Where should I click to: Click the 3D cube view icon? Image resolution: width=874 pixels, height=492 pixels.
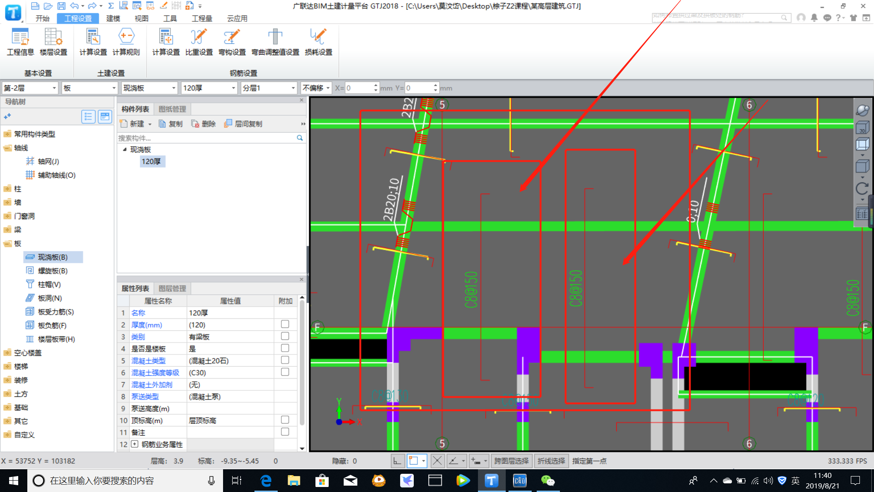862,128
